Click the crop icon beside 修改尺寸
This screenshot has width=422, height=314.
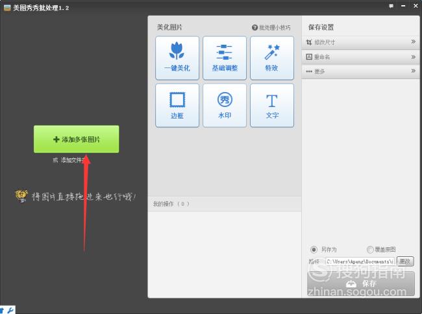[x=309, y=42]
